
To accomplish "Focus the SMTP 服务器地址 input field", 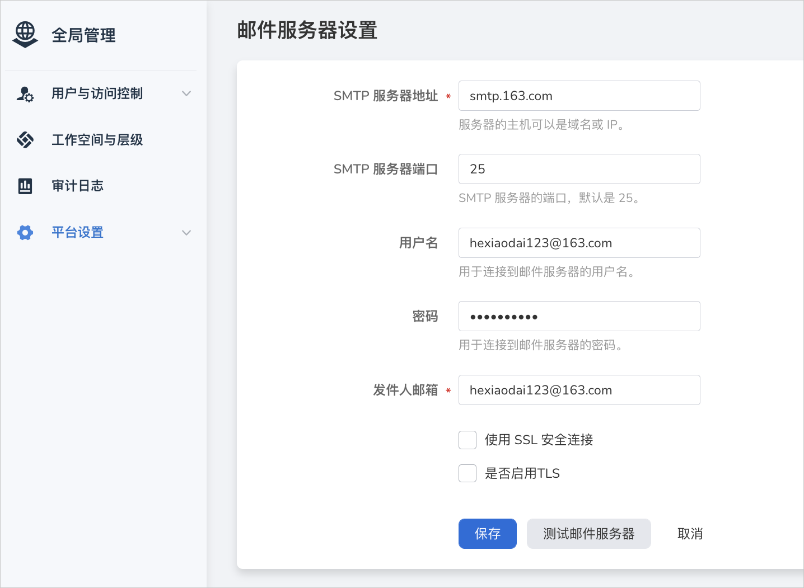I will click(579, 96).
